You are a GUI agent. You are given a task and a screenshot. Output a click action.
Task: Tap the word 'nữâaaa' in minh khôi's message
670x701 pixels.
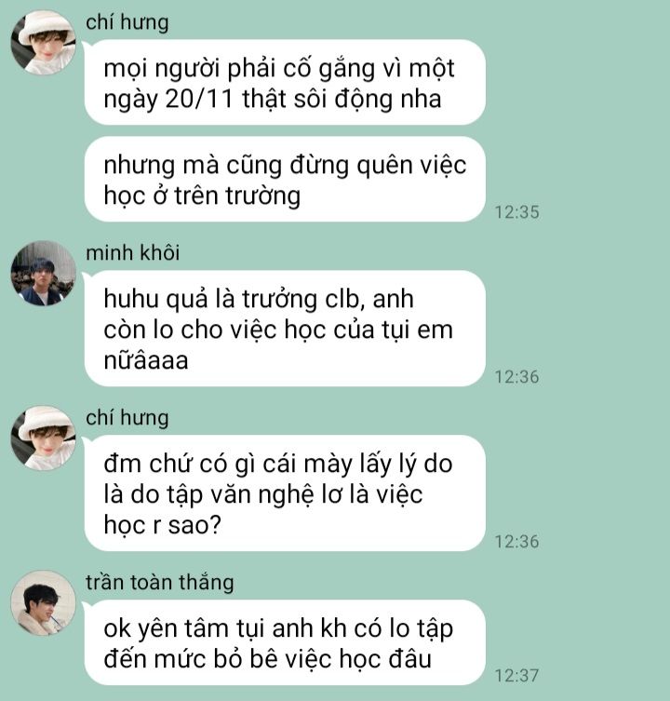pos(146,360)
